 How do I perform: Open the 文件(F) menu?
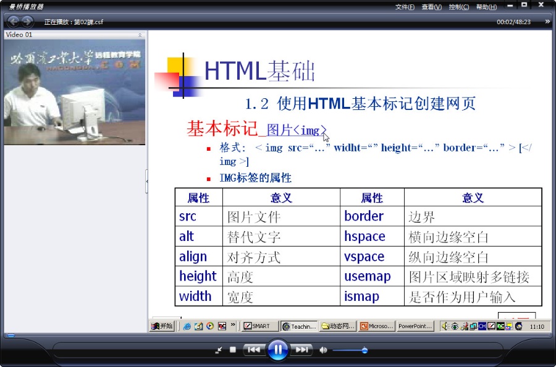[x=405, y=7]
